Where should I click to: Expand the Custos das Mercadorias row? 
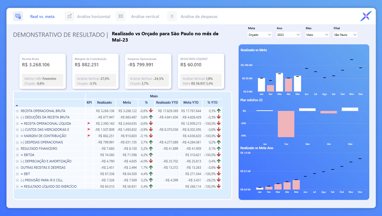[18, 130]
